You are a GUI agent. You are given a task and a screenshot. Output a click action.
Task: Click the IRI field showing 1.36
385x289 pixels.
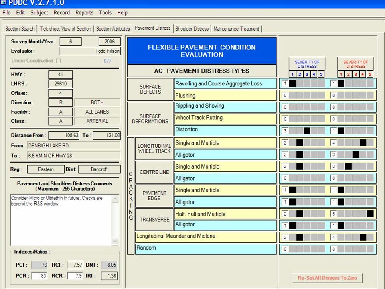coord(109,276)
